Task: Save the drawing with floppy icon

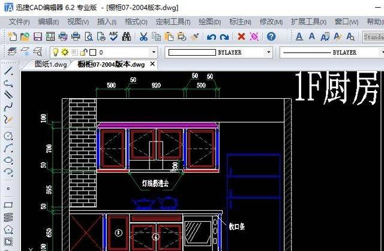Action: (x=37, y=37)
